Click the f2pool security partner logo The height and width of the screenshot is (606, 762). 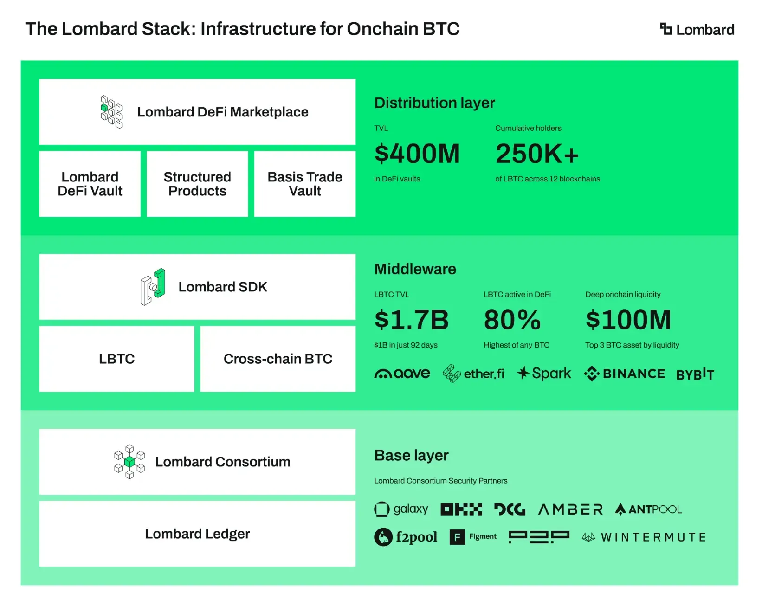(406, 537)
